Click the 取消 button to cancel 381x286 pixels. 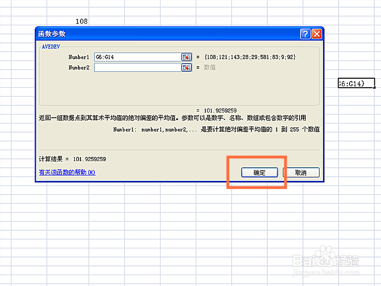point(301,173)
